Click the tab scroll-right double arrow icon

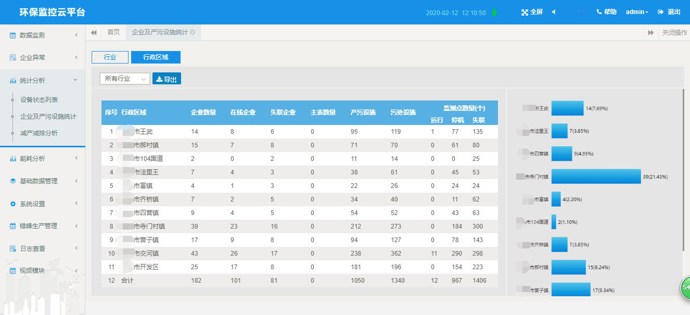(x=651, y=33)
